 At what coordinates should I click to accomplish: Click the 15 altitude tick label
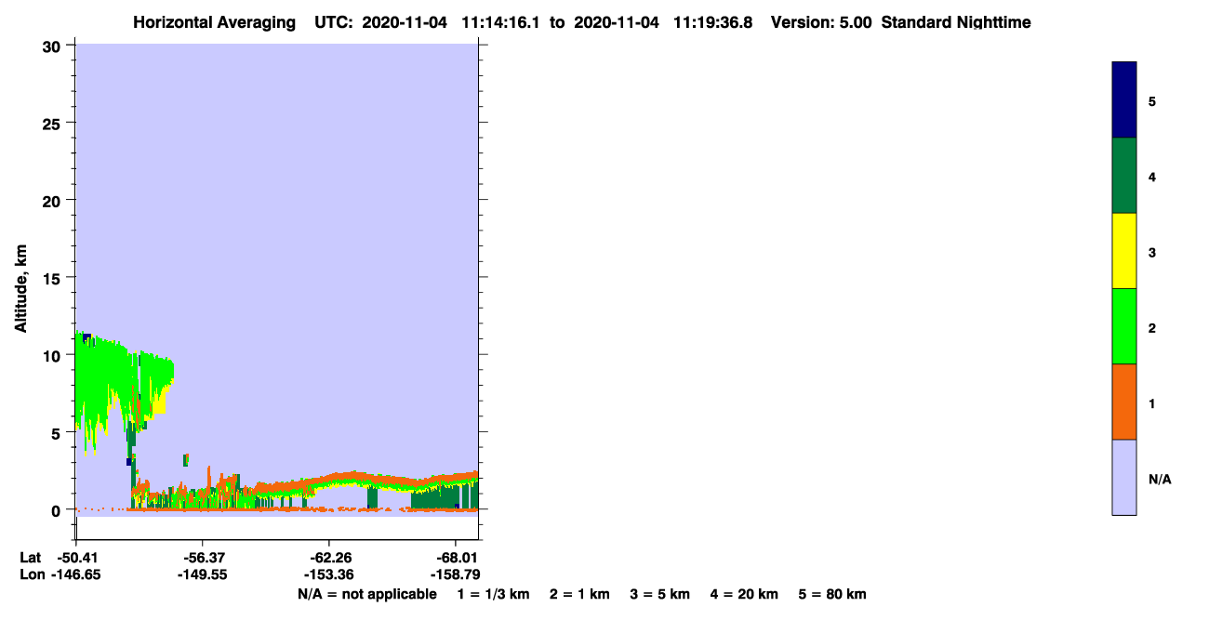tap(54, 278)
